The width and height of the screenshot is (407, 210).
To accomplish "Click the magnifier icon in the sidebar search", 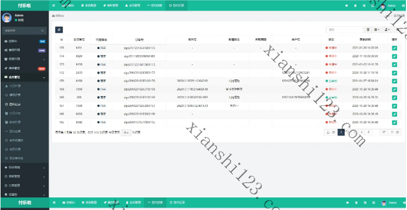I will tap(42, 31).
